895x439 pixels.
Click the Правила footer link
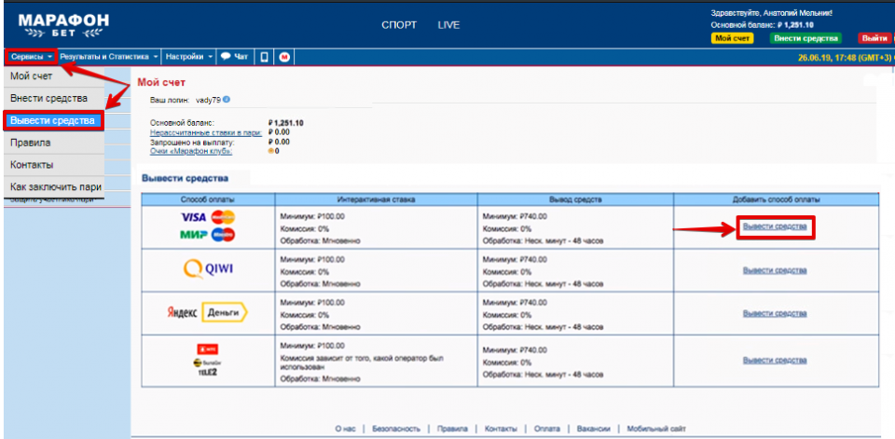[x=452, y=429]
